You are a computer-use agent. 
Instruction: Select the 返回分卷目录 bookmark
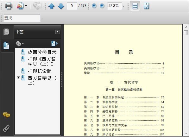[42, 52]
